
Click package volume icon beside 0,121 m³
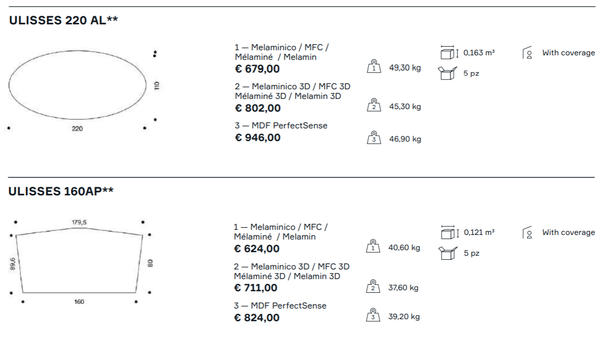[x=449, y=232]
